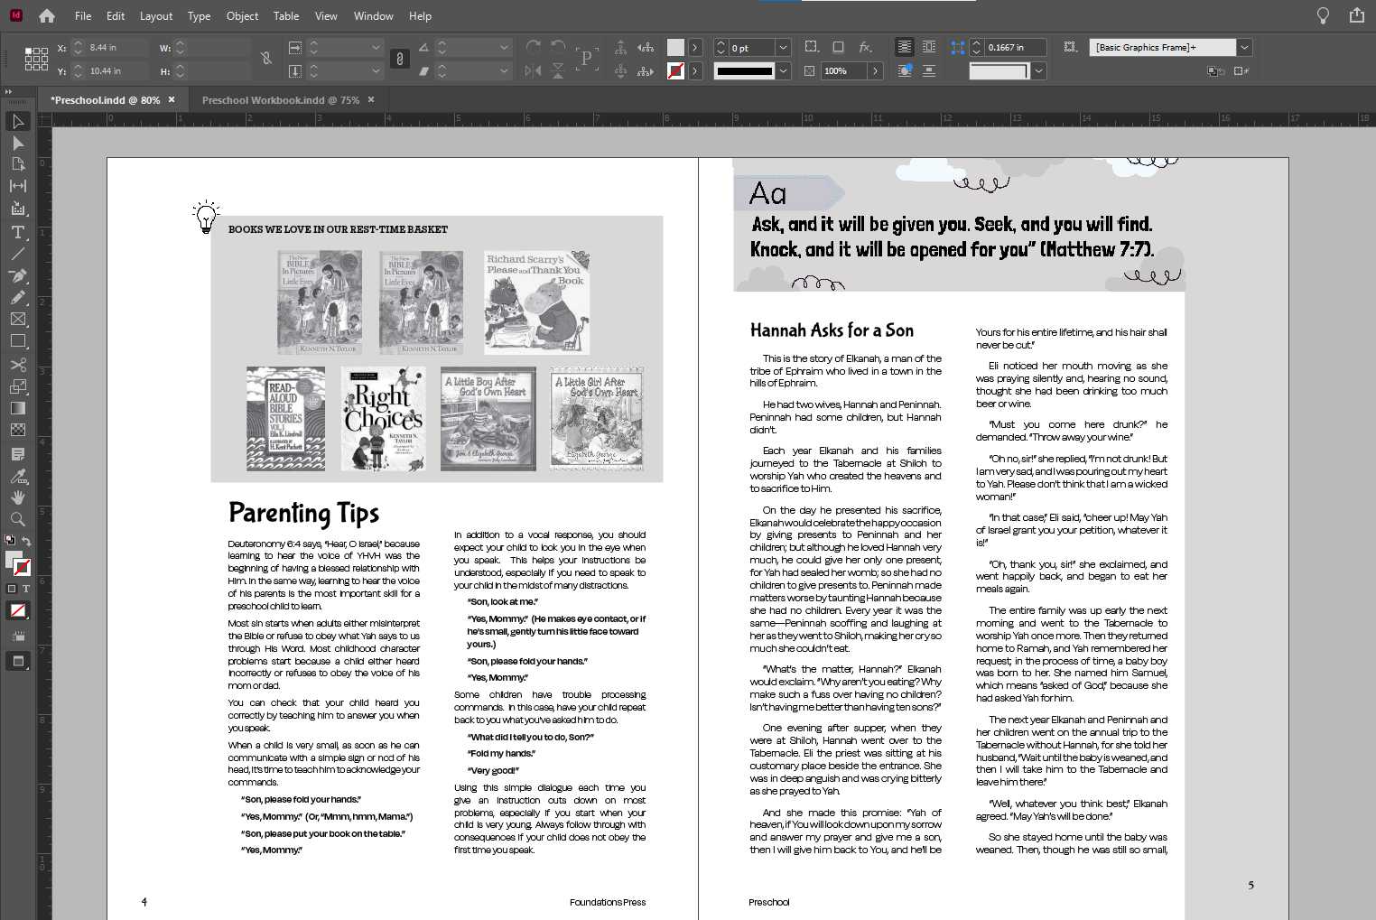Click Flip Horizontal icon

click(x=534, y=70)
